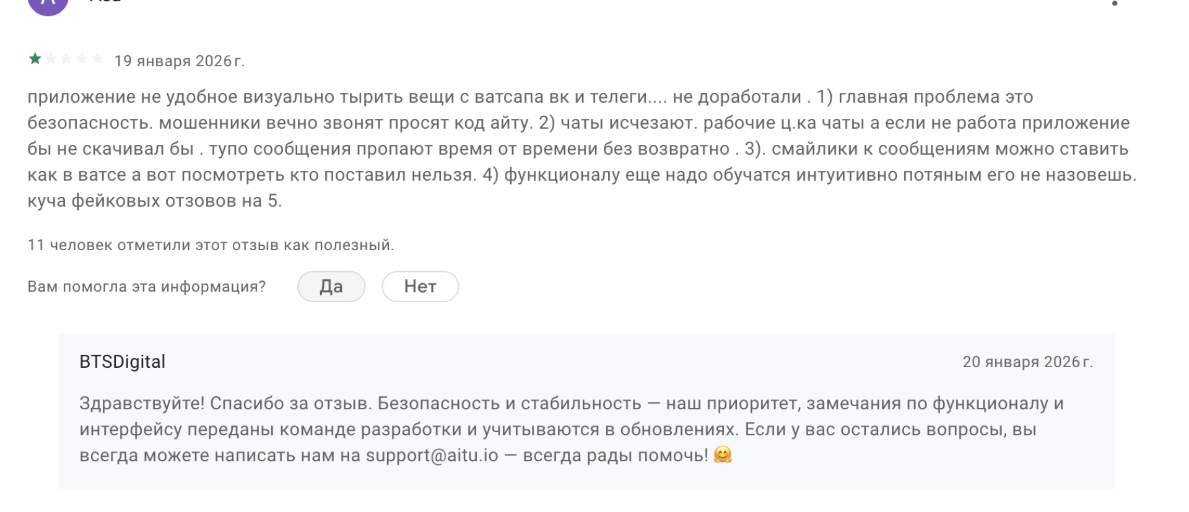Click the BTSDigital developer name
The height and width of the screenshot is (512, 1189).
(x=122, y=362)
